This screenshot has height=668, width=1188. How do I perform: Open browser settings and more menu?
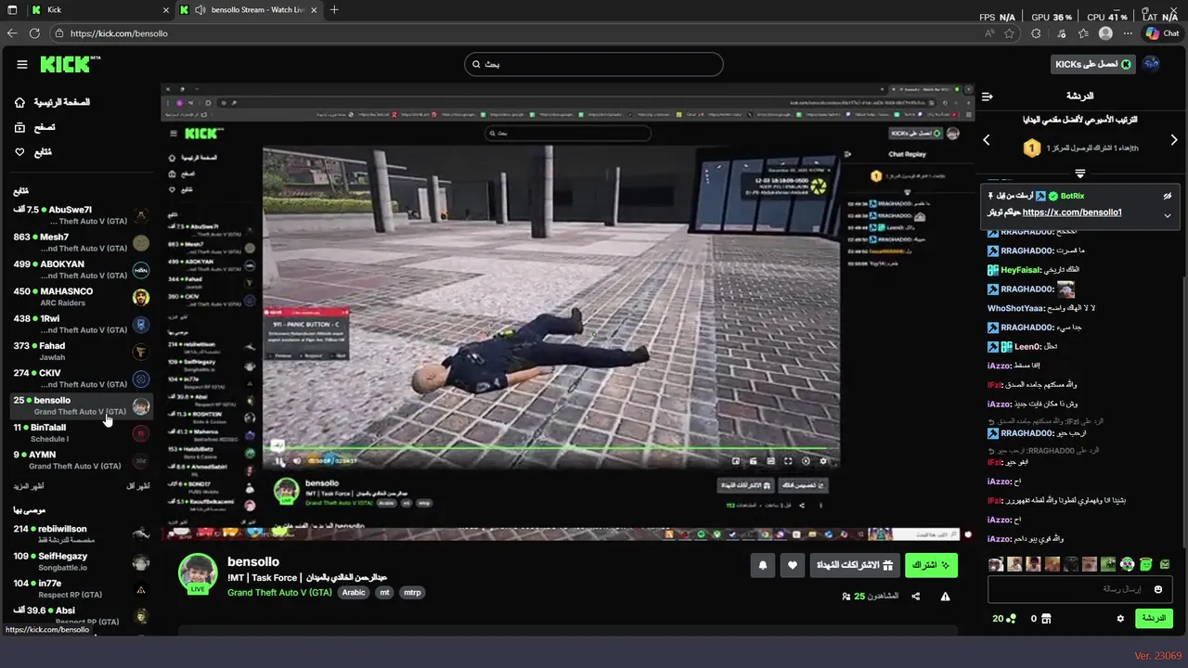click(1126, 32)
